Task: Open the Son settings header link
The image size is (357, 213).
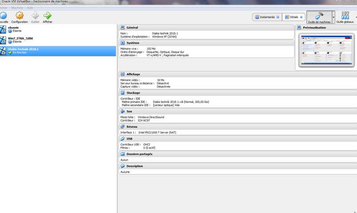Action: pos(129,111)
